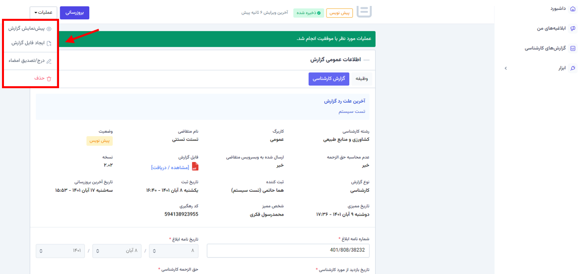Image resolution: width=581 pixels, height=274 pixels.
Task: Click field value کشاورزی و منابع طبیعی
Action: click(x=346, y=140)
